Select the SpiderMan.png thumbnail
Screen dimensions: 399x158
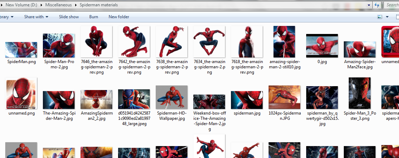[x=21, y=50]
